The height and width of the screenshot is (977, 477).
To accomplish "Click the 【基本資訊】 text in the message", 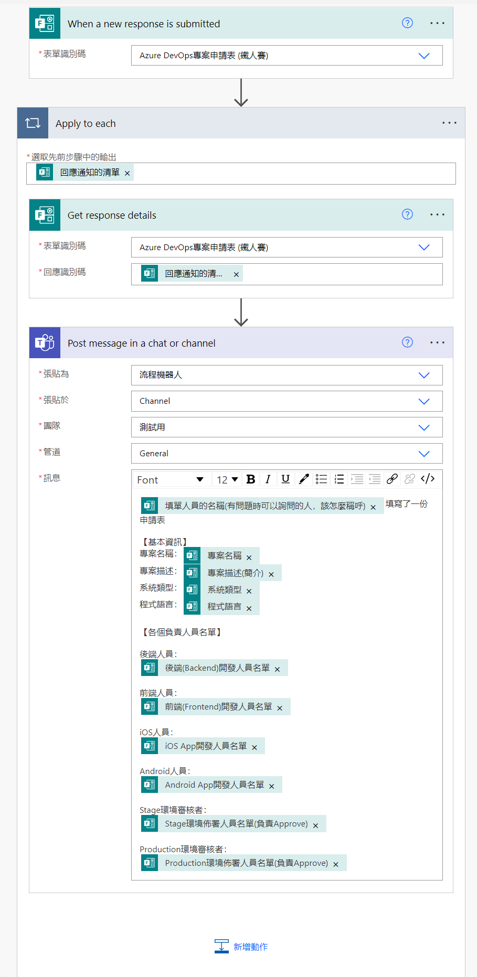I will (x=165, y=542).
